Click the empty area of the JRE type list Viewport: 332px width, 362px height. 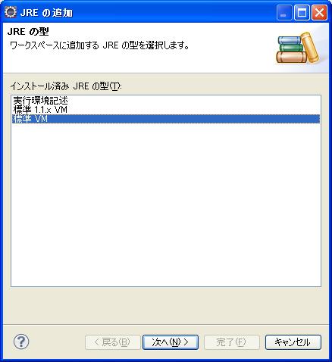(166, 204)
